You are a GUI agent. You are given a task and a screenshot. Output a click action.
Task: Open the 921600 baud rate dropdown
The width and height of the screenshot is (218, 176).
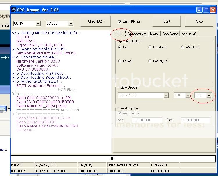pyautogui.click(x=71, y=23)
